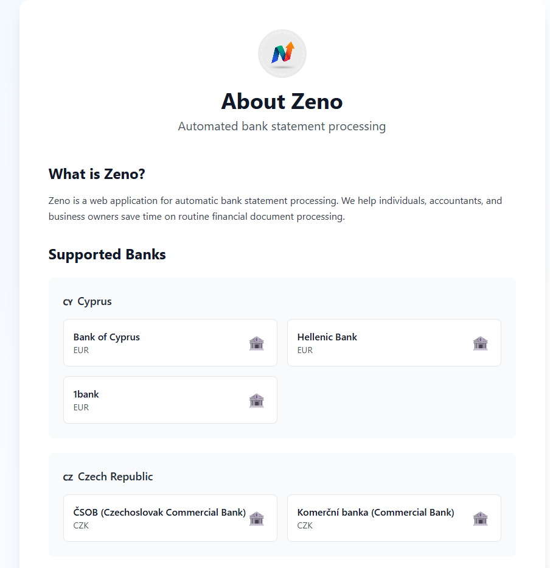
Task: Click the Komerční banka building icon
Action: click(480, 519)
